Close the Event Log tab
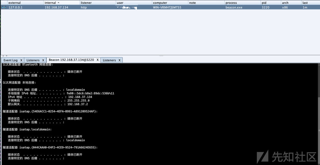The width and height of the screenshot is (320, 165). [21, 60]
